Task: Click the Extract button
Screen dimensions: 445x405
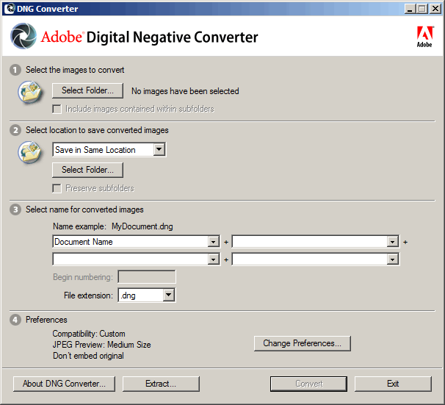Action: [161, 384]
